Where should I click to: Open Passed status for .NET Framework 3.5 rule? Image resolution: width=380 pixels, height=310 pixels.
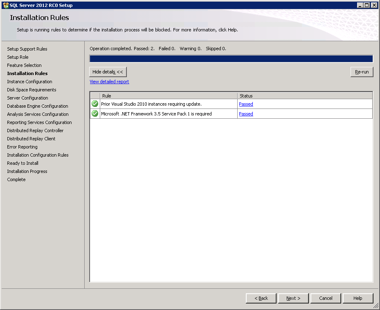coord(246,114)
